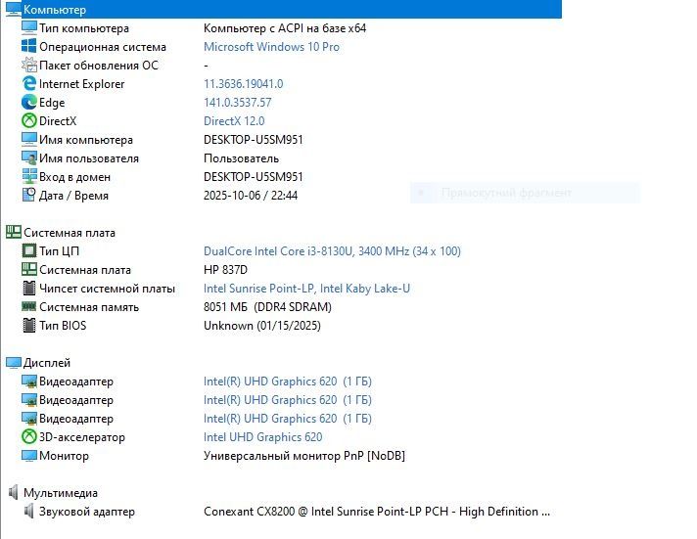Click the Дисплей section monitor icon
The height and width of the screenshot is (539, 697).
(14, 363)
